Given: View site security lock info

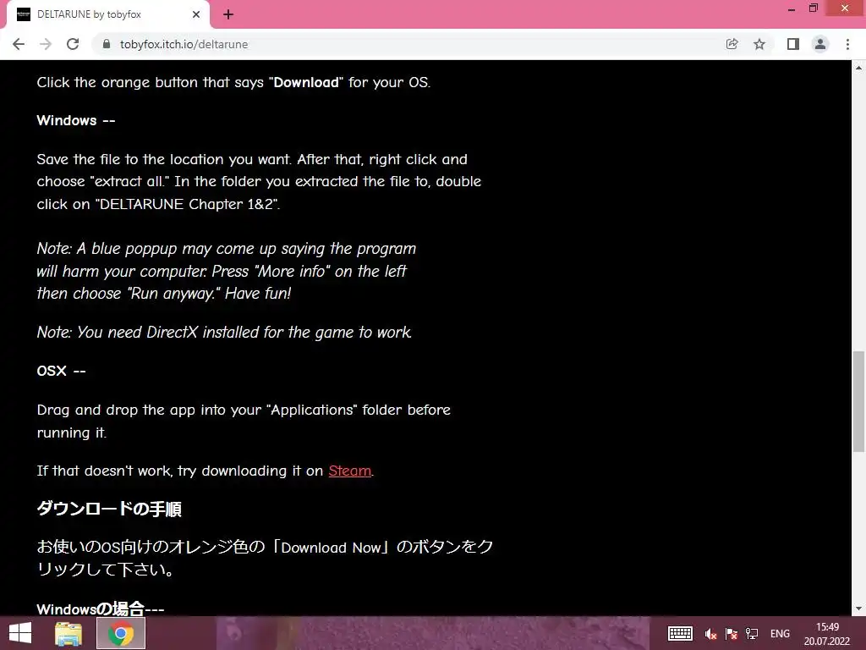Looking at the screenshot, I should point(107,44).
